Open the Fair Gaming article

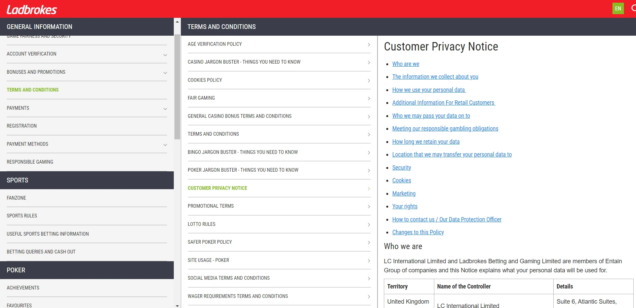[279, 98]
